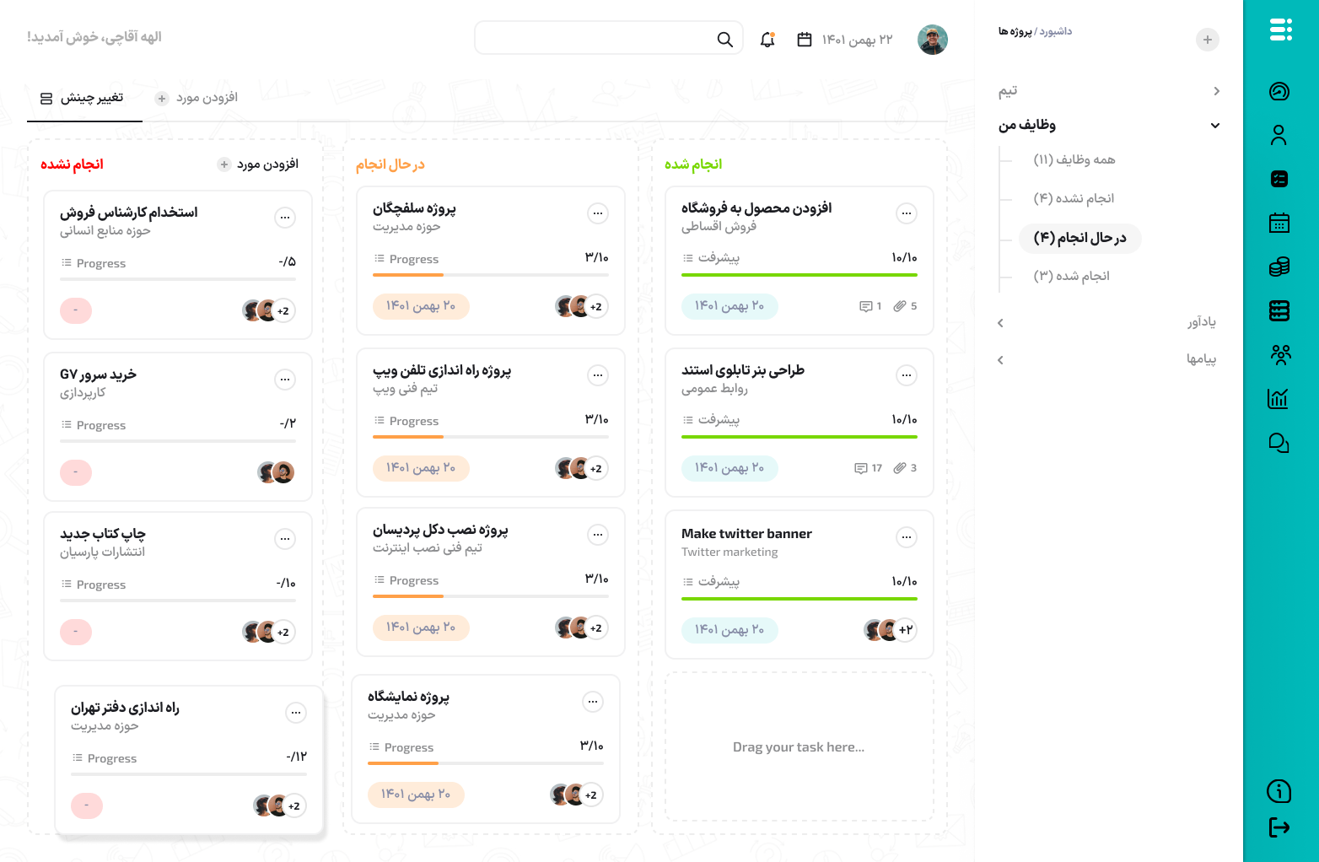Click افزودن مورد in انجام نشده column
The width and height of the screenshot is (1319, 862).
point(258,164)
